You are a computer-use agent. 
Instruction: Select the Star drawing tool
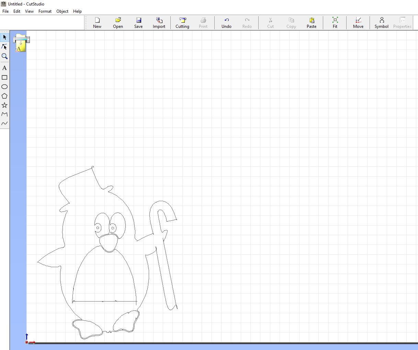(x=4, y=105)
